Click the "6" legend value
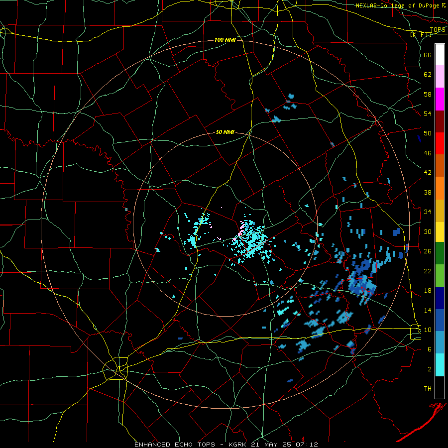The image size is (448, 448). pyautogui.click(x=430, y=349)
